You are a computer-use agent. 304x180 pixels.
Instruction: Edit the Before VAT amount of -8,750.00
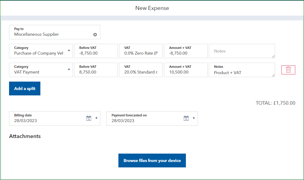pyautogui.click(x=96, y=53)
